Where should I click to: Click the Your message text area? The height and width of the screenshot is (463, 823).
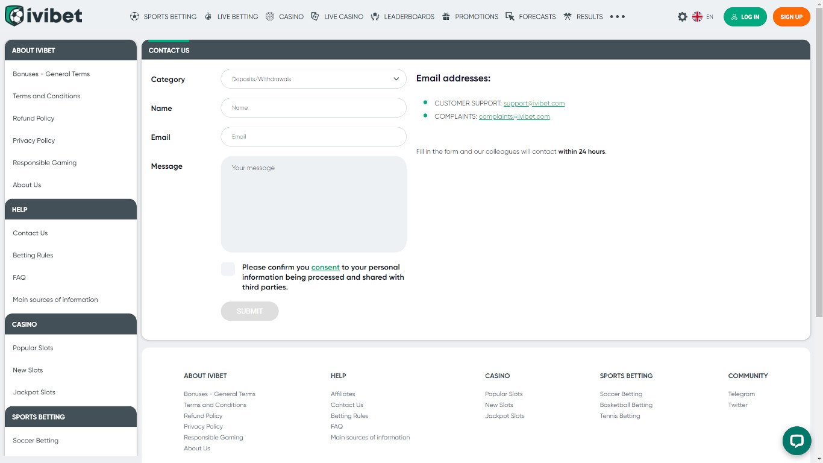click(x=314, y=204)
